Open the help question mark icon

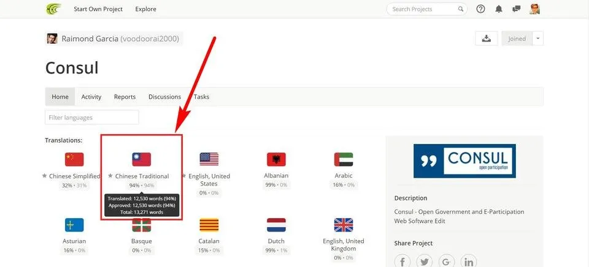[x=480, y=9]
